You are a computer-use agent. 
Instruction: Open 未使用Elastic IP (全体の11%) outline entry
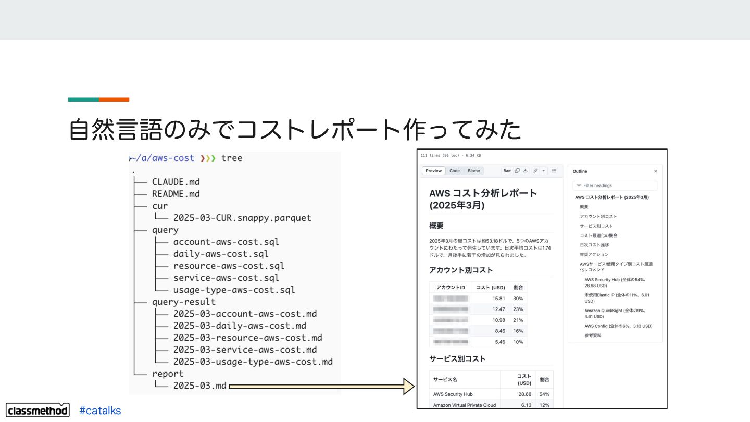click(x=617, y=298)
